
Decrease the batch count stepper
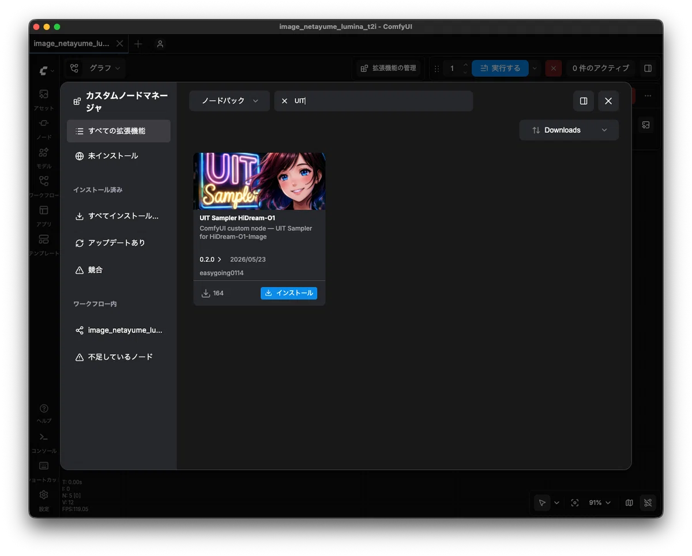465,72
